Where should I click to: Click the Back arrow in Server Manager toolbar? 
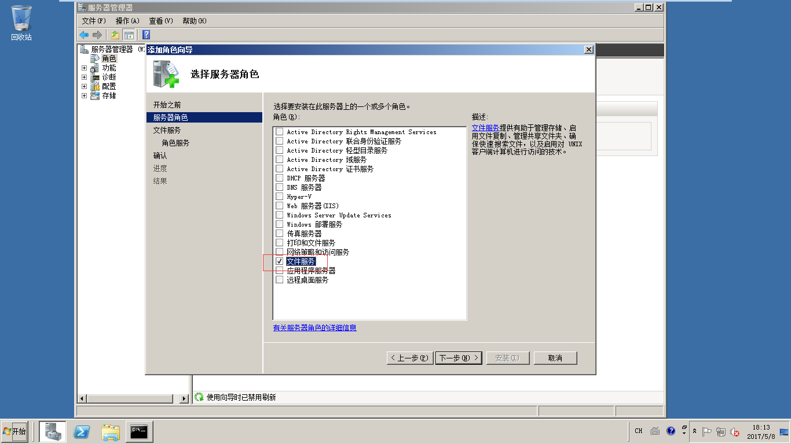pos(85,35)
